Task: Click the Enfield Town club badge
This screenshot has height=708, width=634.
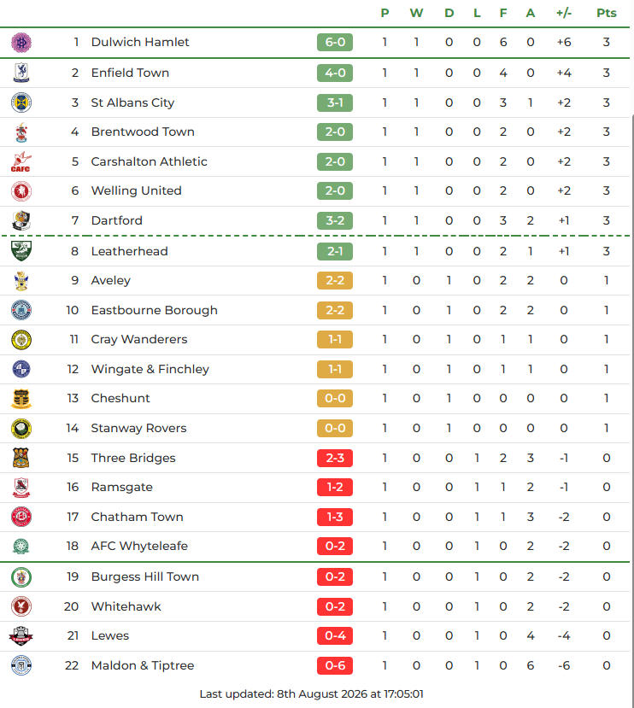Action: [x=21, y=73]
